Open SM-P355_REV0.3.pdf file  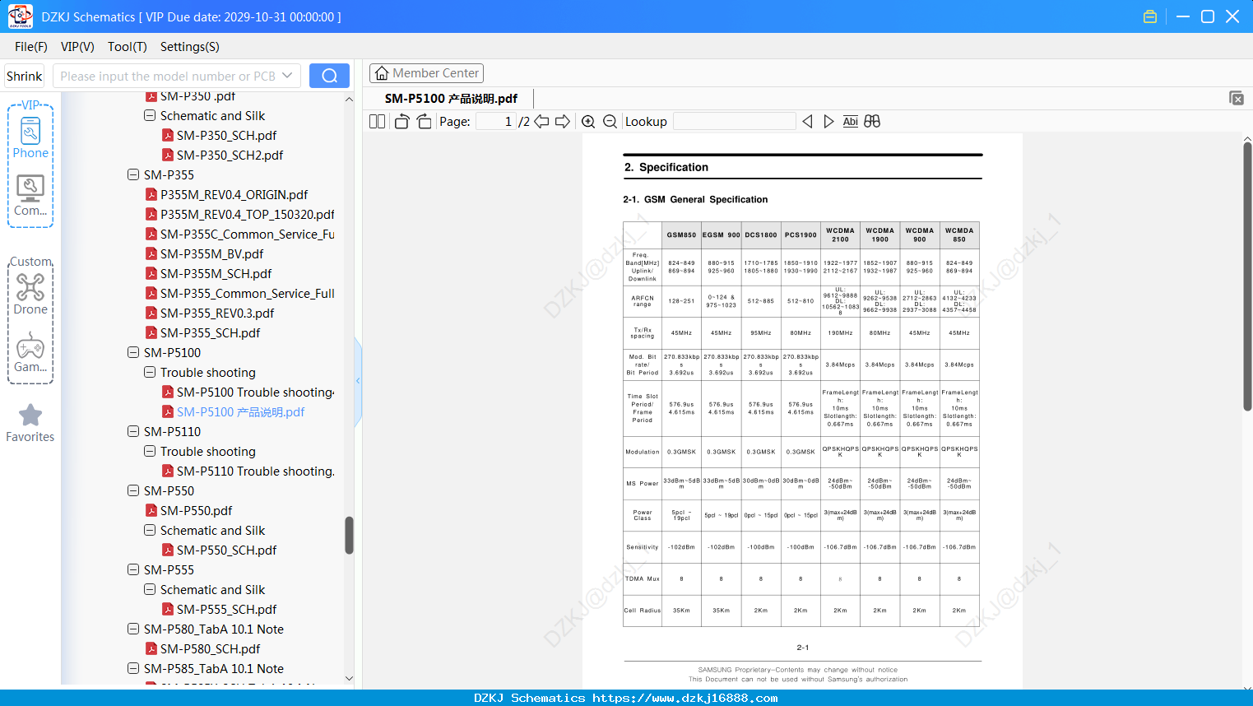tap(217, 313)
